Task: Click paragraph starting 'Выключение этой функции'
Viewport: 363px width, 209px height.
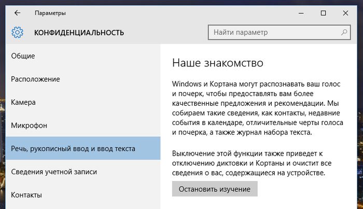Action: coord(252,163)
